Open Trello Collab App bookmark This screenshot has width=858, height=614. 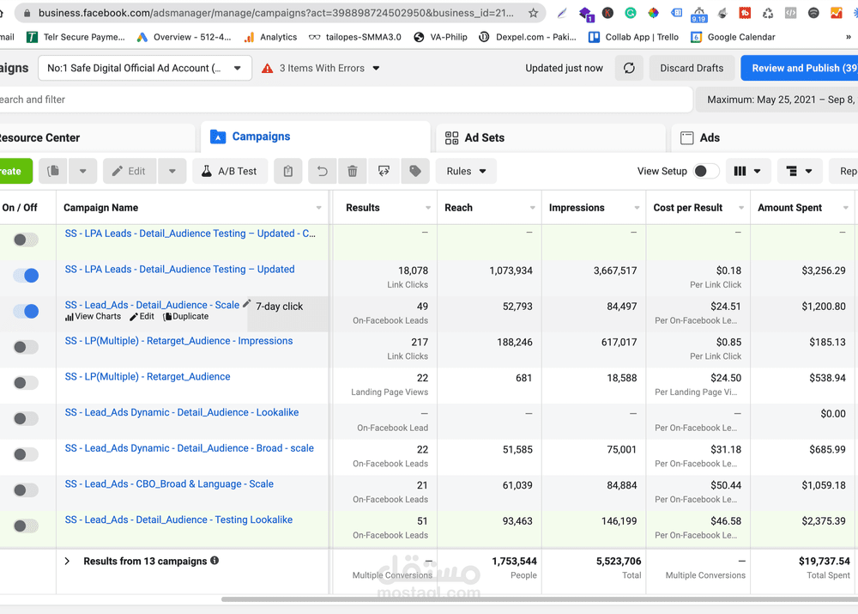(x=633, y=37)
